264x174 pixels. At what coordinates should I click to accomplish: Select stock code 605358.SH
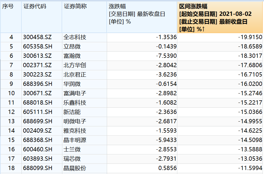[38, 46]
